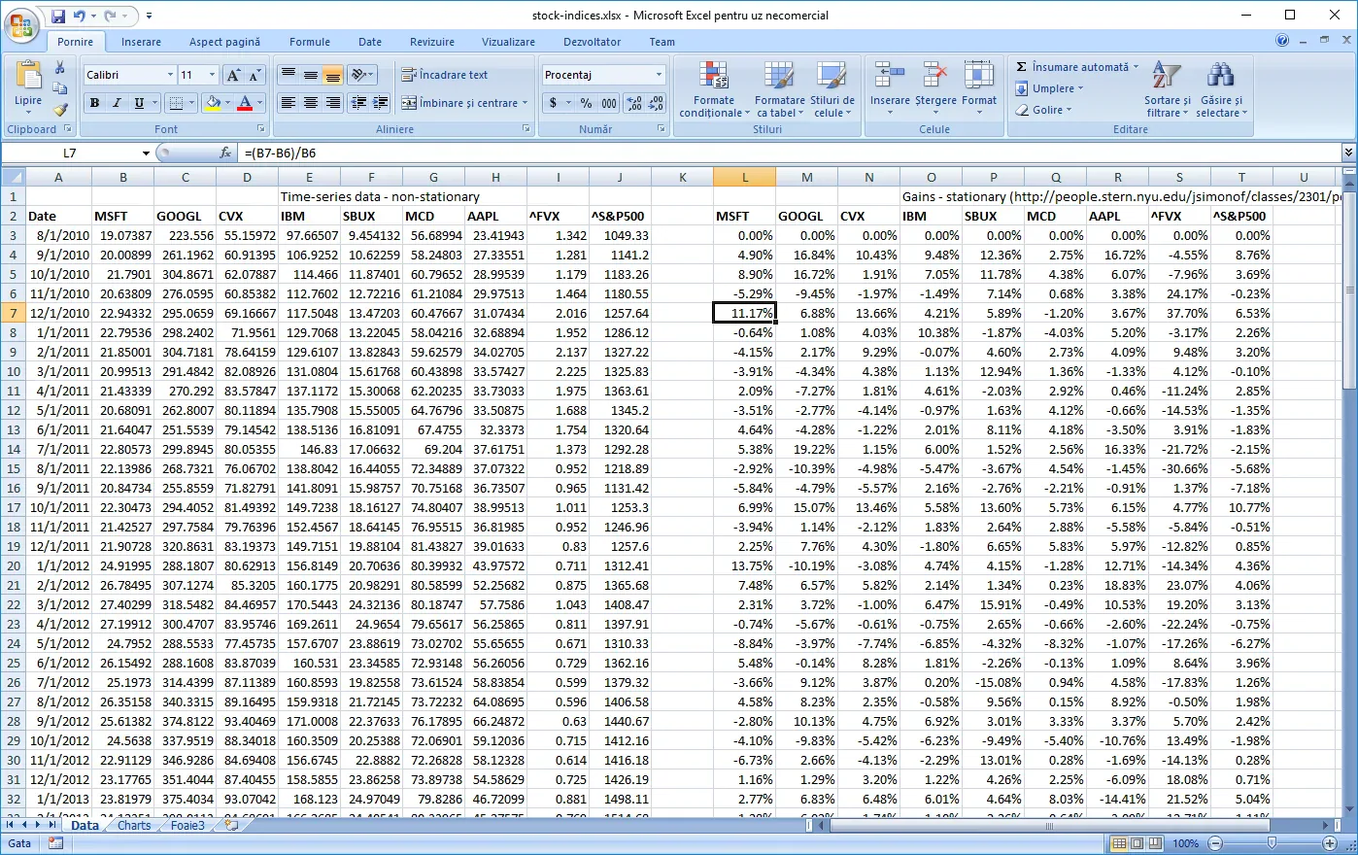
Task: Insert a new worksheet tab
Action: (x=231, y=826)
